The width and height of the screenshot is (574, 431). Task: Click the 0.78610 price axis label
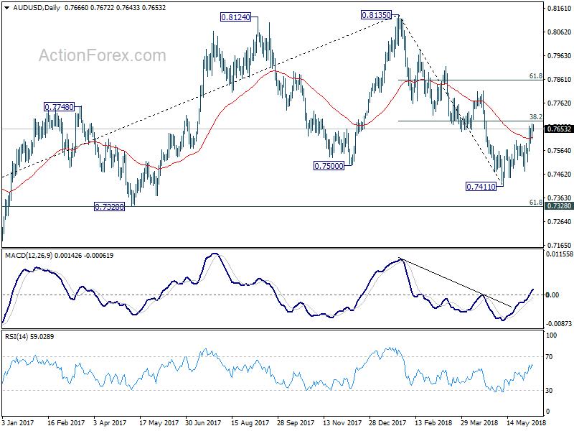[x=560, y=80]
